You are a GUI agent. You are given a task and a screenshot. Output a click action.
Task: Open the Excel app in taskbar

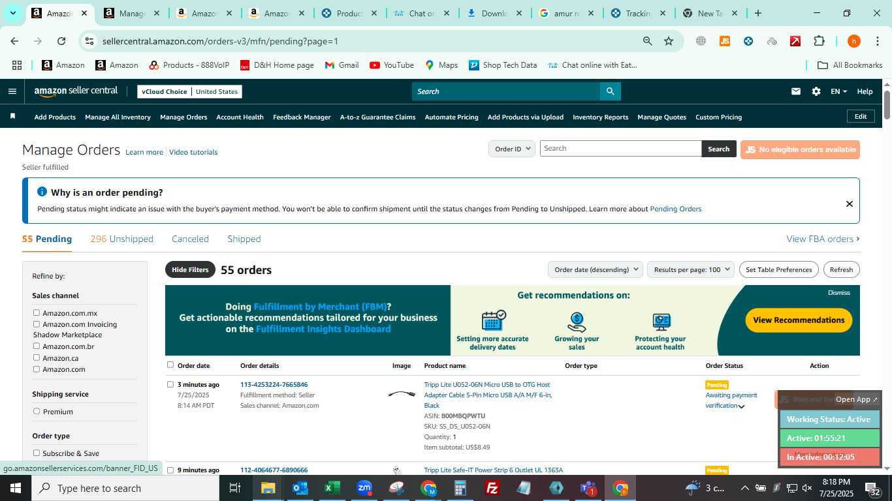click(331, 488)
